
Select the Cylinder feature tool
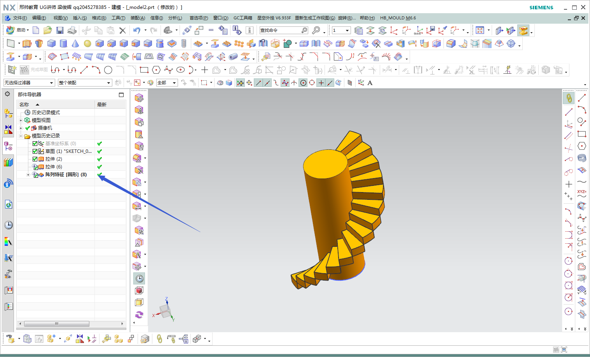click(63, 43)
